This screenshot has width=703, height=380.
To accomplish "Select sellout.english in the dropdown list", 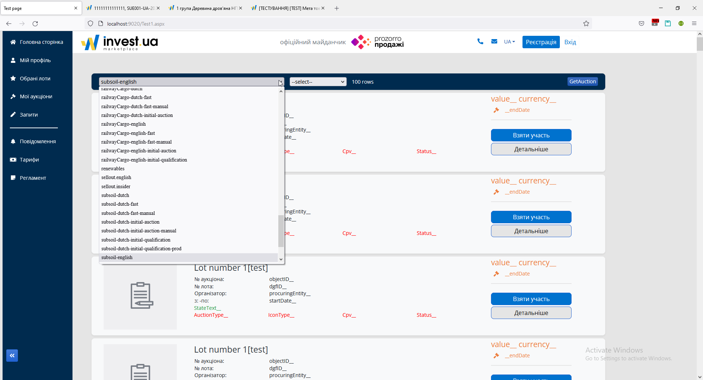I will (x=189, y=178).
